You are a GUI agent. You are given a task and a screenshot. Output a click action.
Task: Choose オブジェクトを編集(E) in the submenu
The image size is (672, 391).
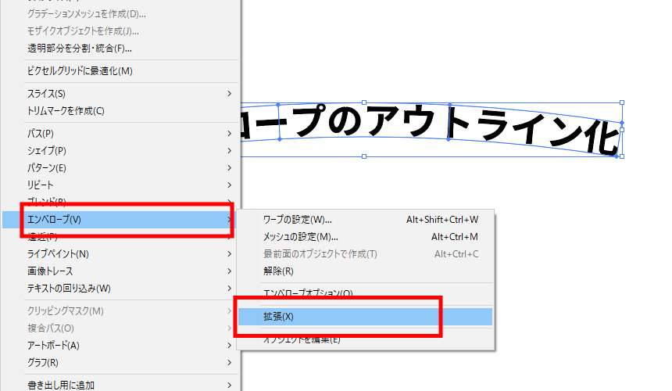(x=302, y=339)
